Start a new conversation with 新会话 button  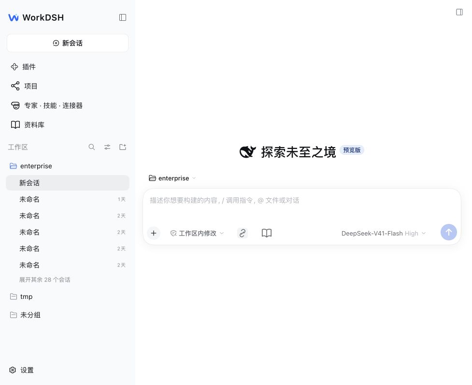coord(68,43)
